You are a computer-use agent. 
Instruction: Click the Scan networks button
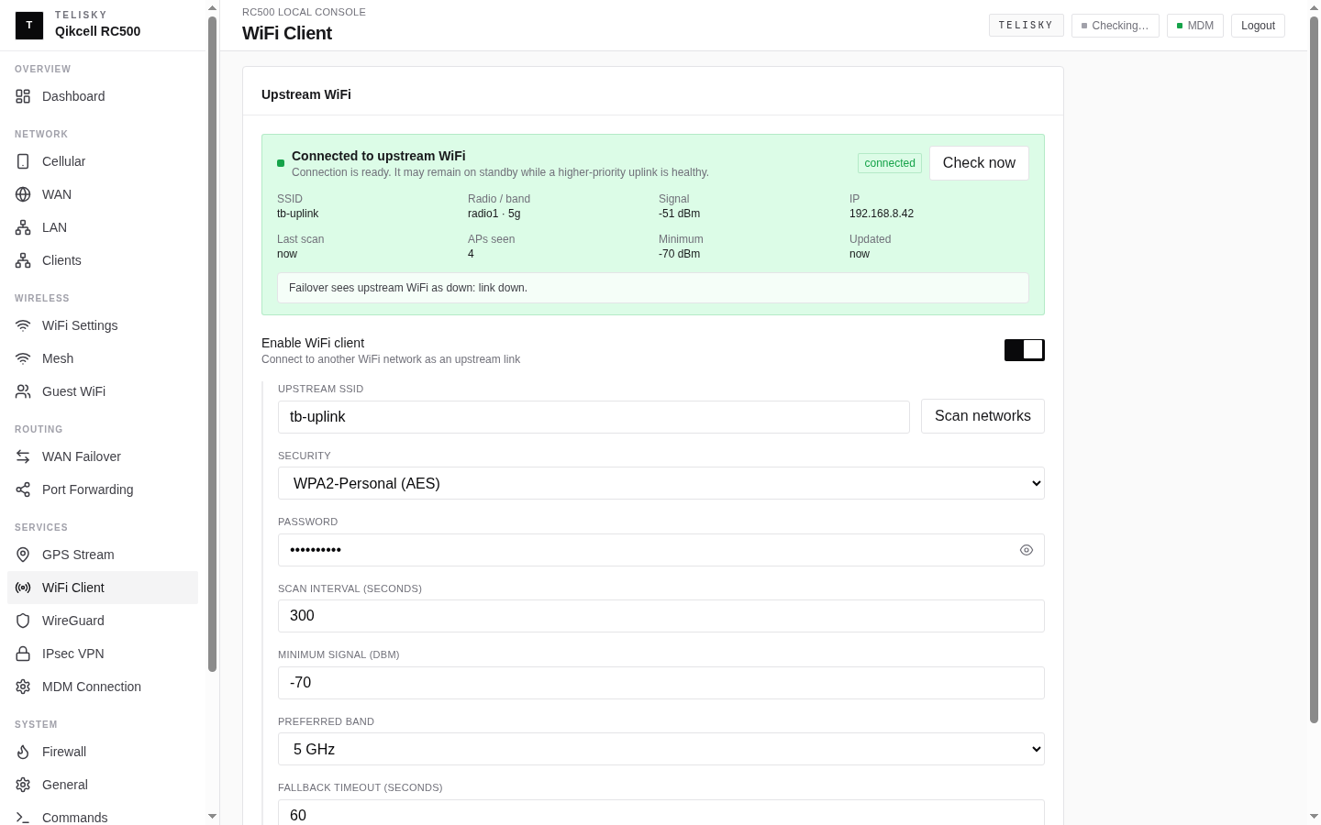coord(982,416)
